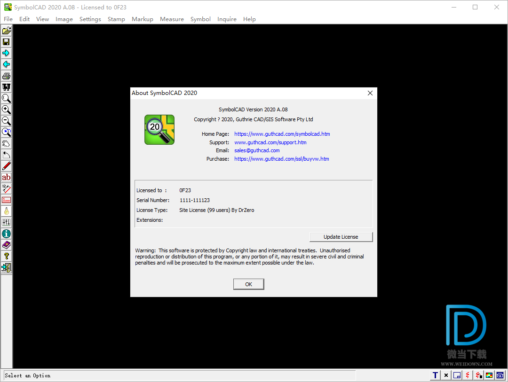Select the hand pan tool
508x382 pixels.
pos(7,144)
